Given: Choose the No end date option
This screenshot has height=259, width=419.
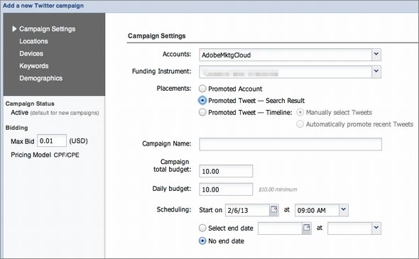Looking at the screenshot, I should pos(202,241).
